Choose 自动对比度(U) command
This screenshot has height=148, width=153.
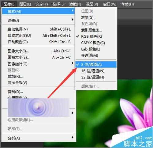(39, 36)
